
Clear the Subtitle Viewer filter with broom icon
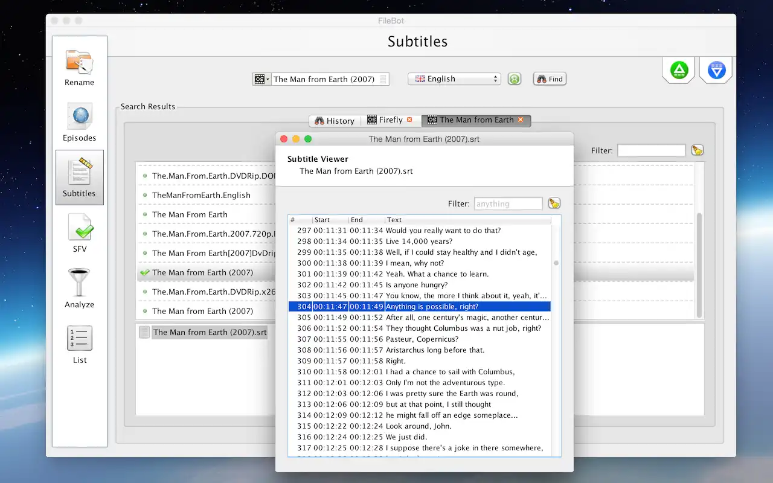tap(554, 203)
